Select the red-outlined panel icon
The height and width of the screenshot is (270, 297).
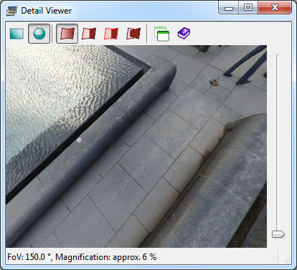(x=111, y=34)
